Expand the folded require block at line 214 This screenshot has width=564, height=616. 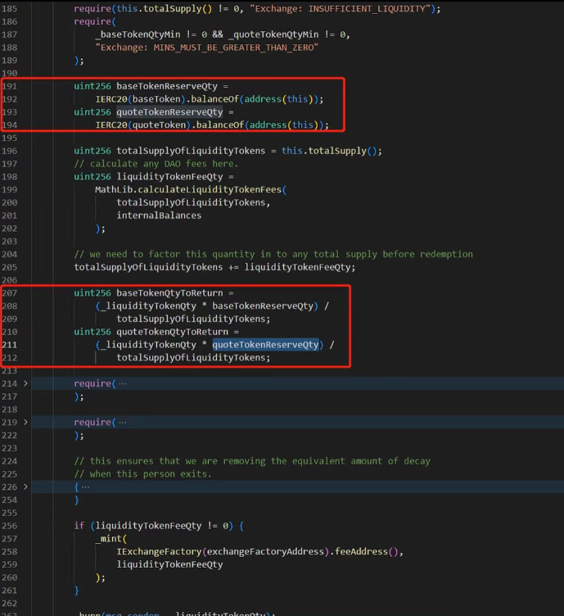point(25,383)
